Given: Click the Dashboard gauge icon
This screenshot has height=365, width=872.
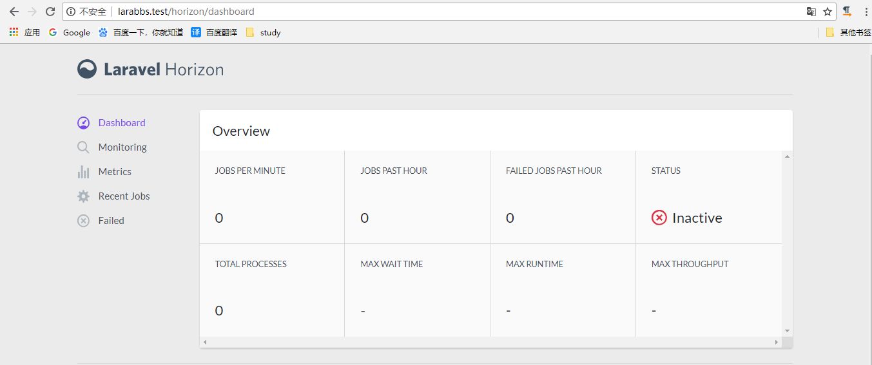Looking at the screenshot, I should click(x=83, y=122).
